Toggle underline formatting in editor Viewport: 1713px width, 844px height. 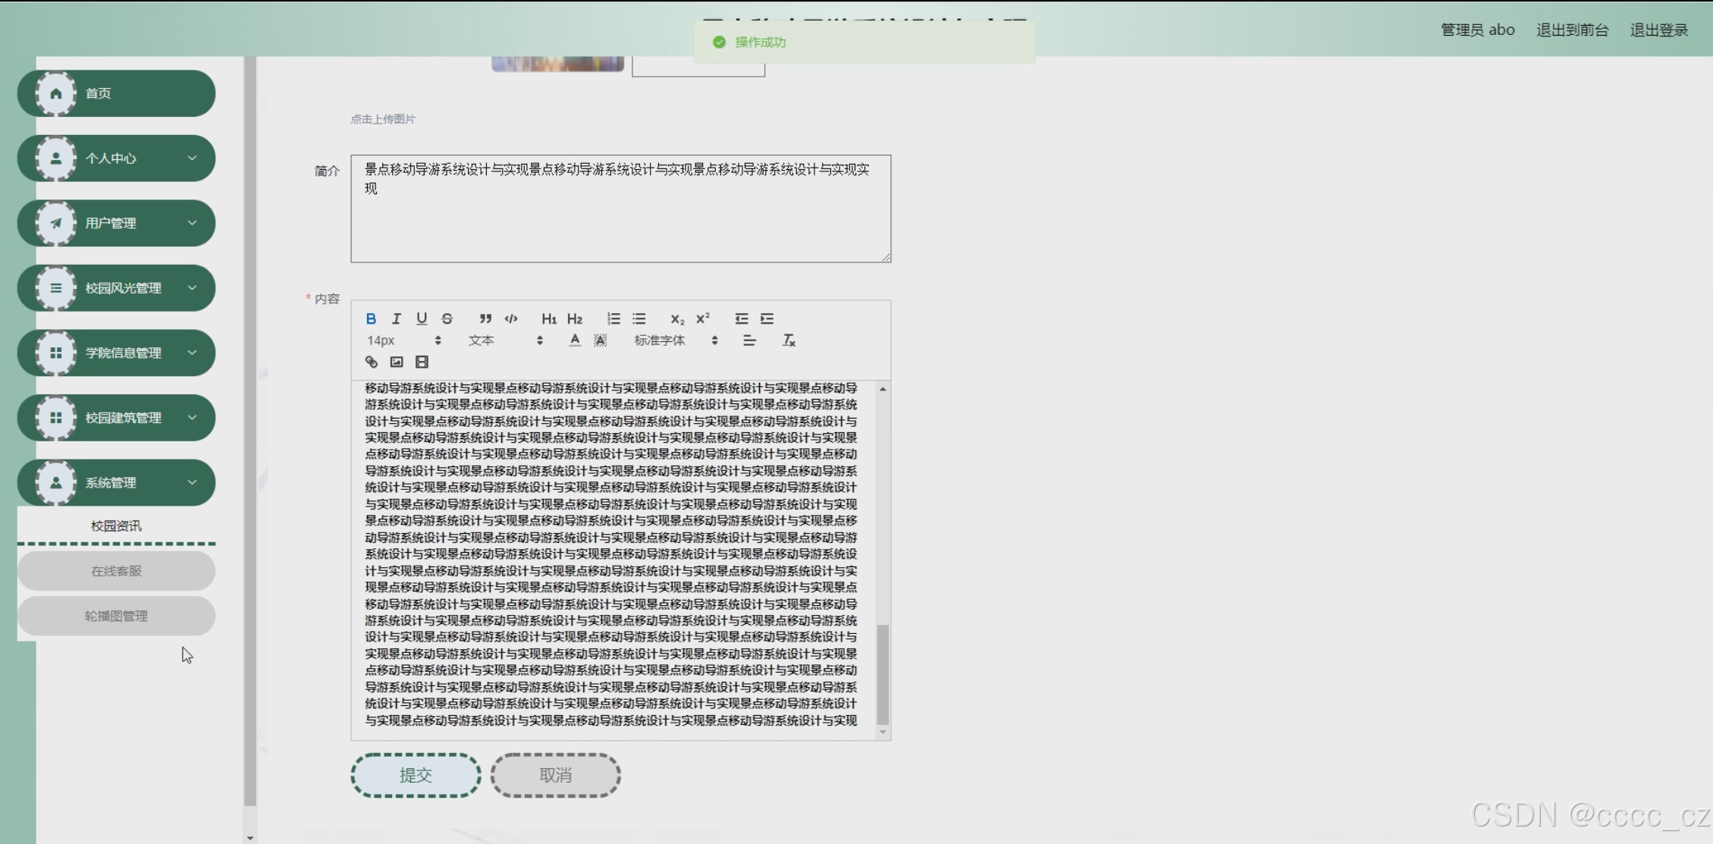422,318
